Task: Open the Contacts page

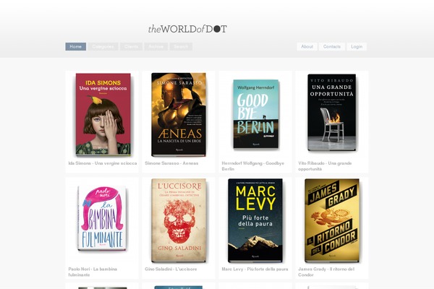Action: 332,46
